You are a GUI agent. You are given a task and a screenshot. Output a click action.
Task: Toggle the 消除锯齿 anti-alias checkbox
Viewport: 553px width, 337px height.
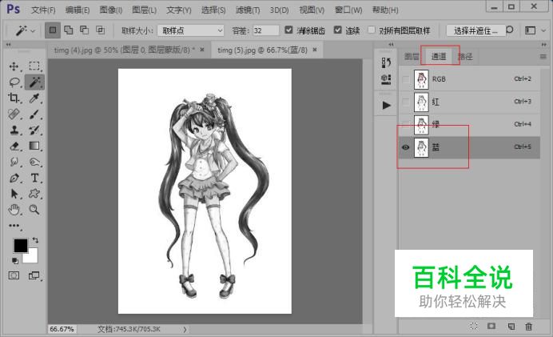click(288, 30)
